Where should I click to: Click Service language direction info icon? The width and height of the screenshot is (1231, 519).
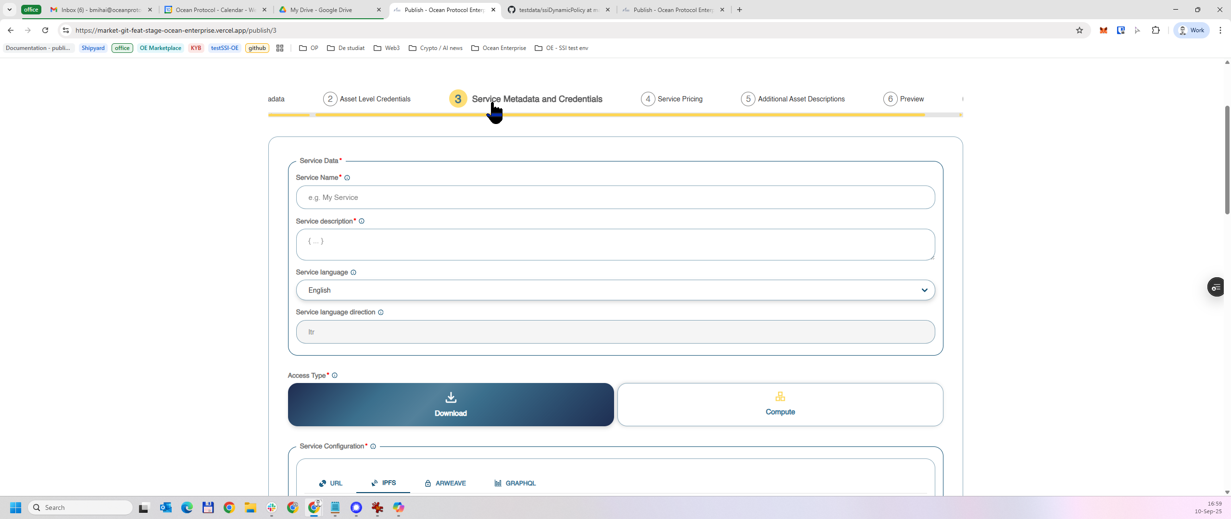(381, 312)
